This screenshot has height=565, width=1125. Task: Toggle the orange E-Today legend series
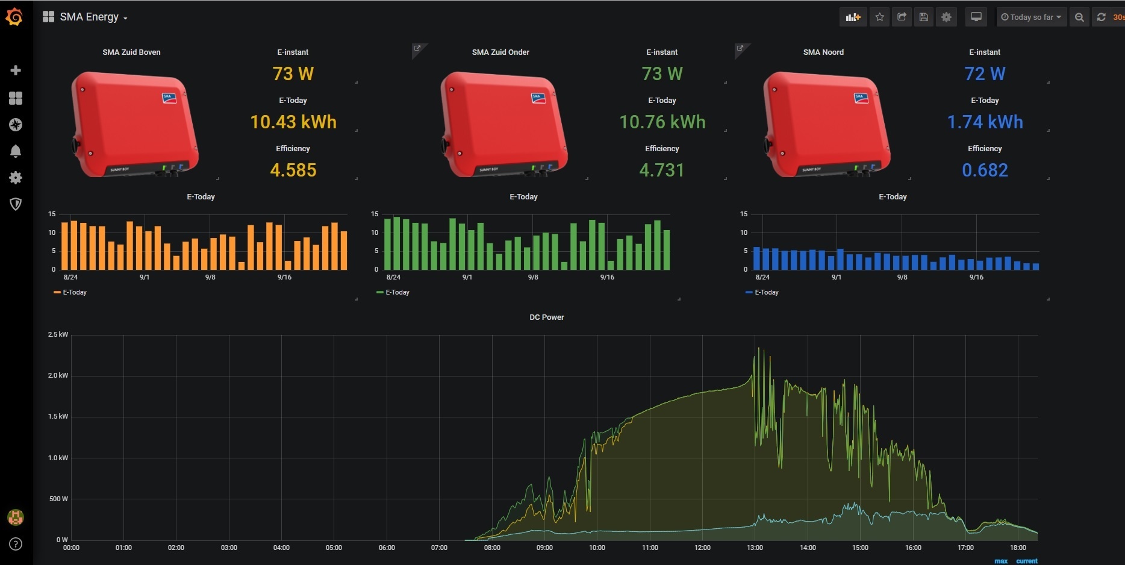coord(75,292)
